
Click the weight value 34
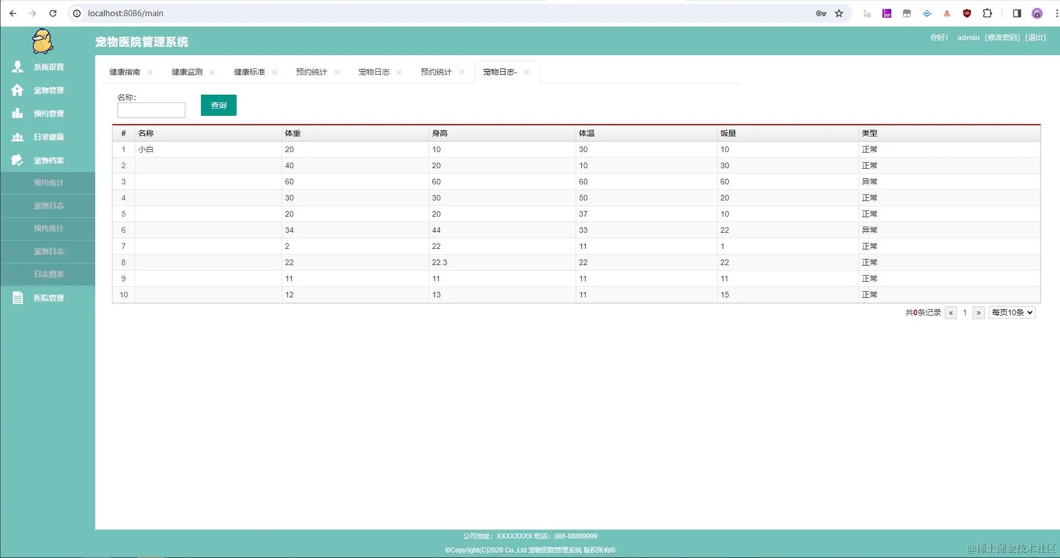pos(289,230)
